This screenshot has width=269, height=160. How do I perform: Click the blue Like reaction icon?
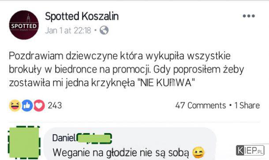(x=27, y=105)
